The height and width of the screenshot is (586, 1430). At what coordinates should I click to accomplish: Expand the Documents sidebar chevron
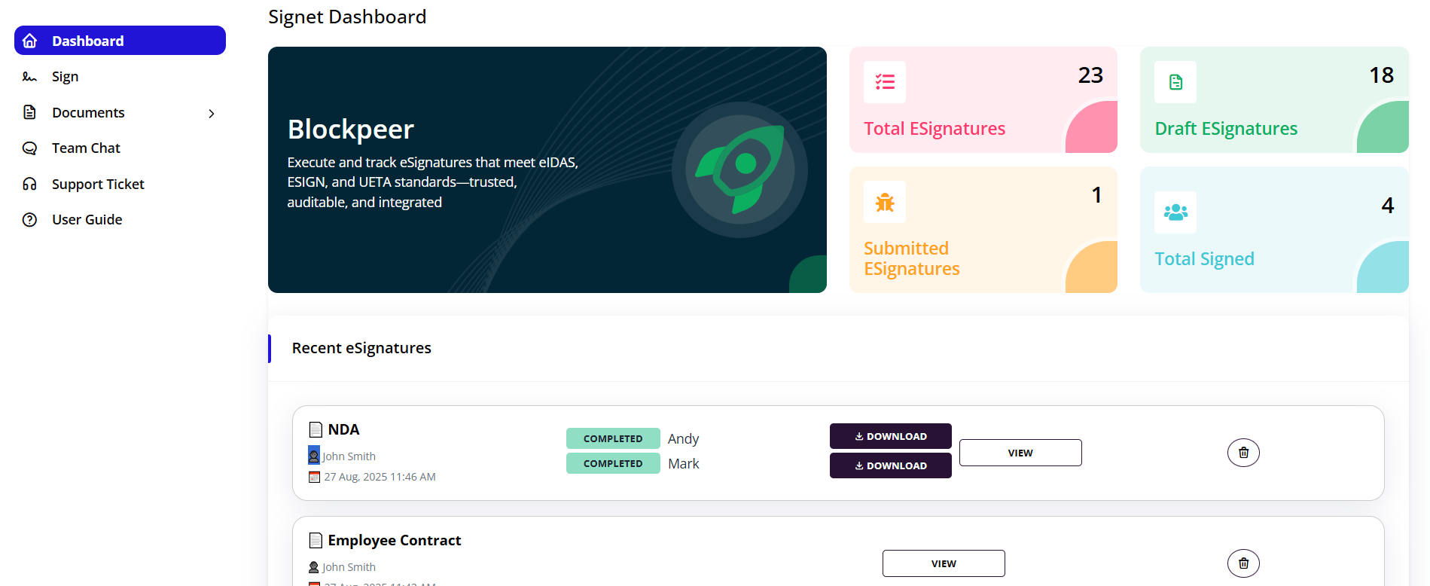pos(211,113)
